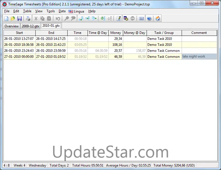Click the notepad edit pencil icon
Screen dimensions: 221x170
(119, 19)
